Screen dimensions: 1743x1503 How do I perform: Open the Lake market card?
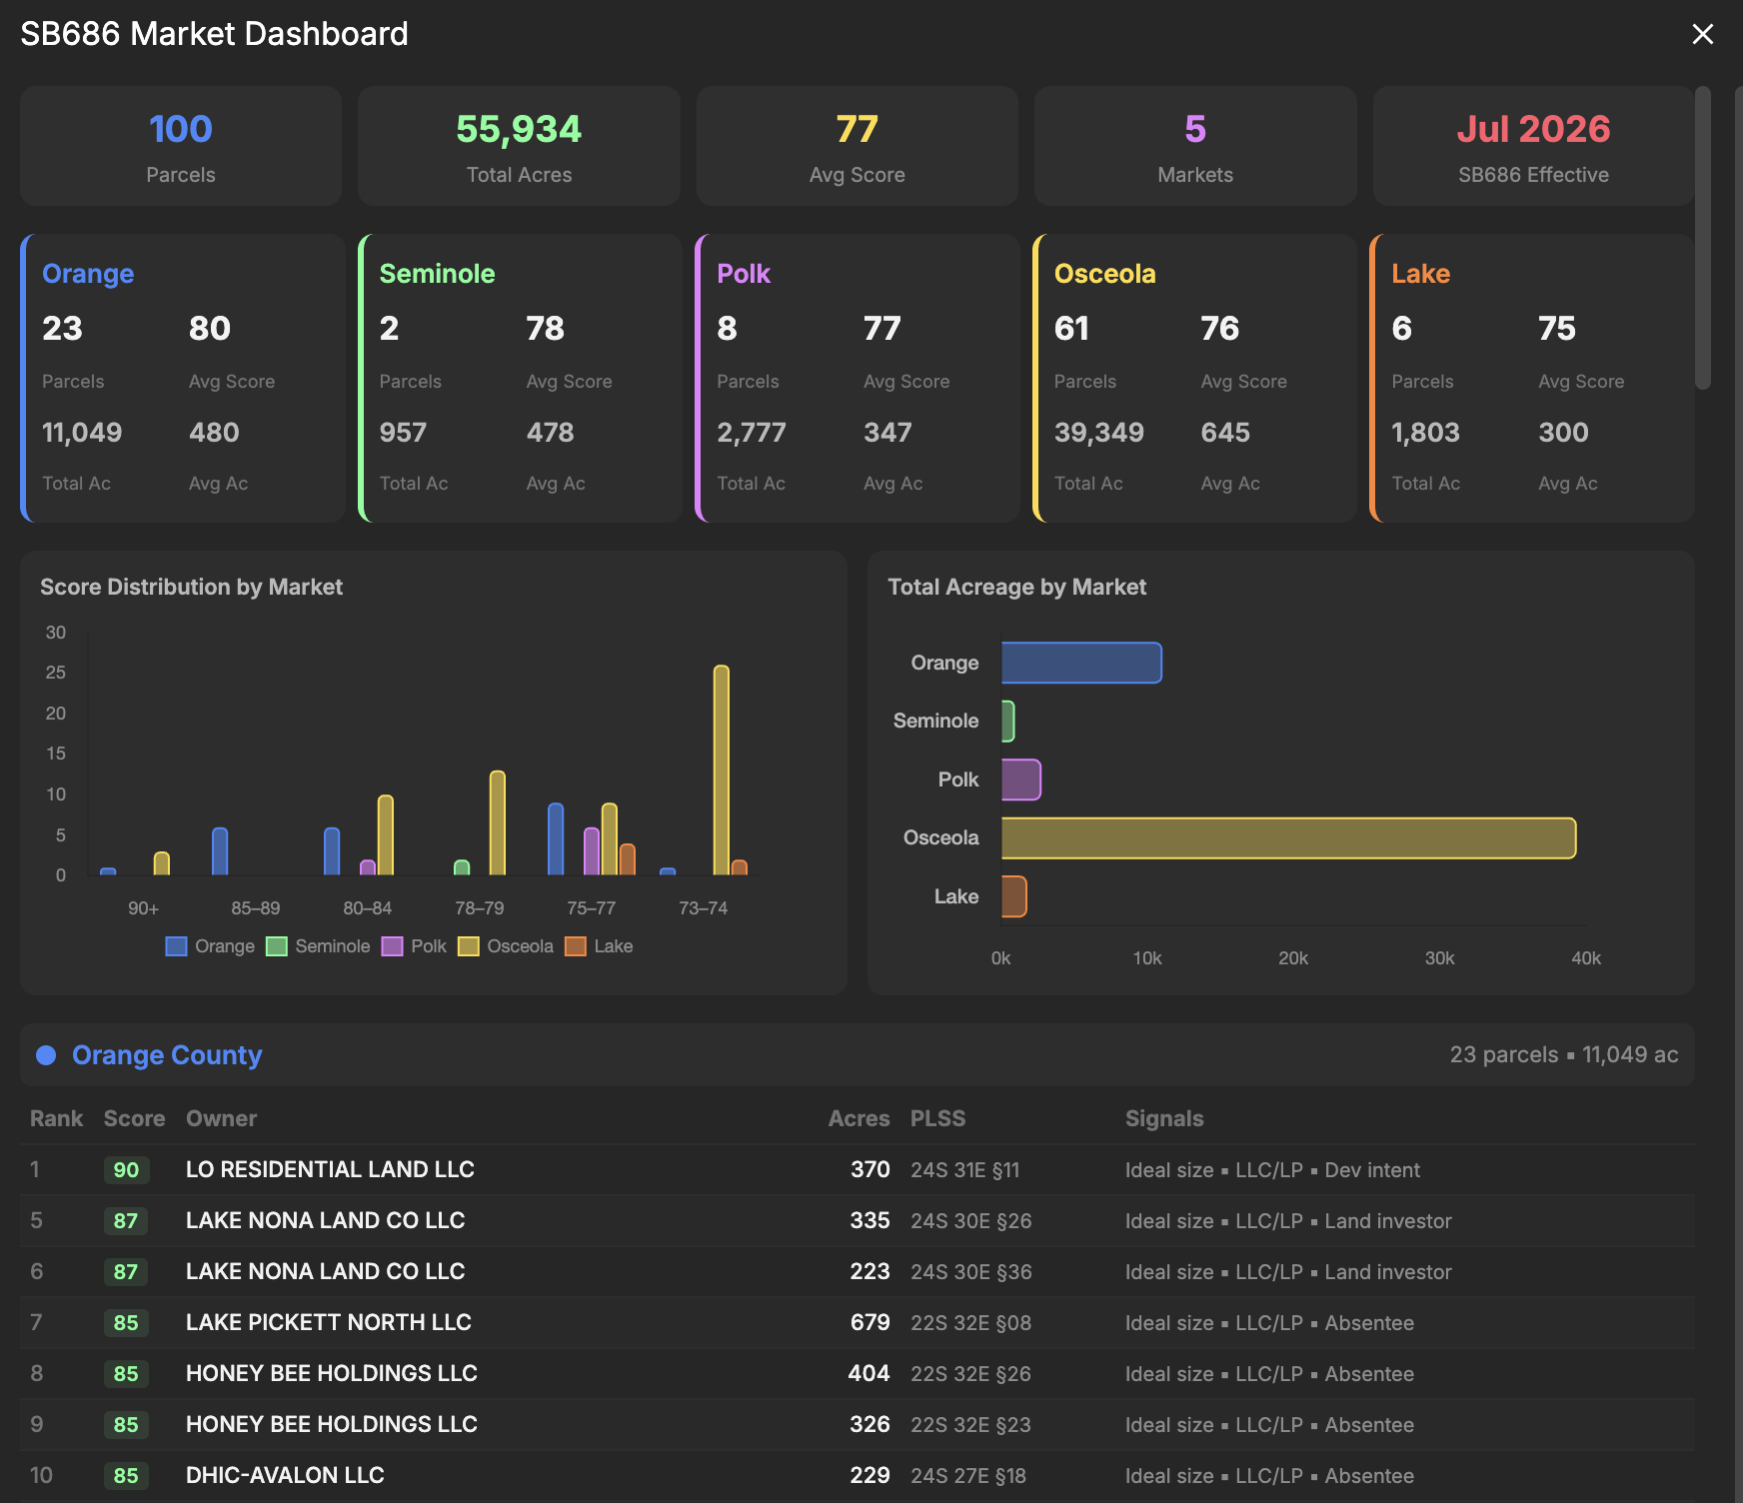[1532, 378]
